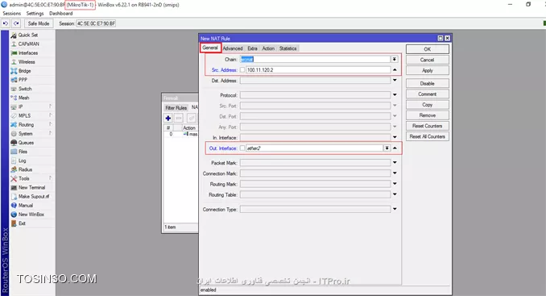
Task: Click the Src. Address input field
Action: 318,70
